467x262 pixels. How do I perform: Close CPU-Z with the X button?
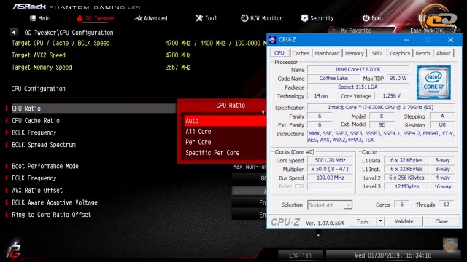tap(451, 40)
